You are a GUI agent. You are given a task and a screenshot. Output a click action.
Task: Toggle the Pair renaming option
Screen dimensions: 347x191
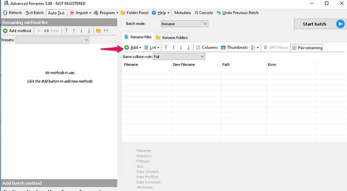pos(307,48)
